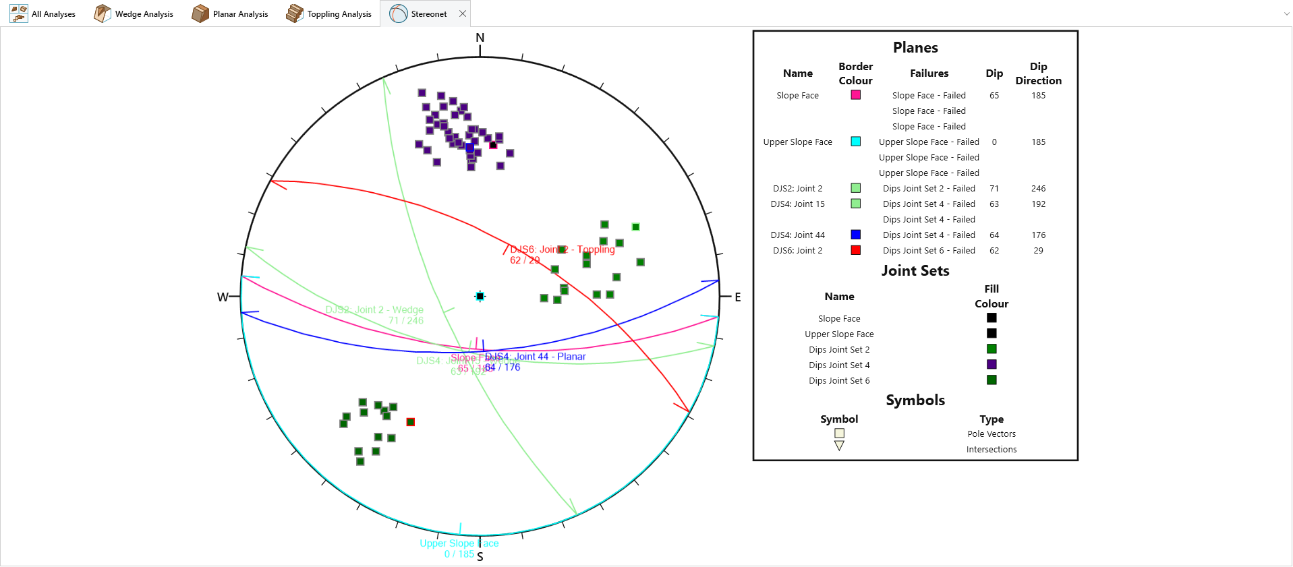Click the 'Upper Slope Face' name in Planes table

point(797,142)
